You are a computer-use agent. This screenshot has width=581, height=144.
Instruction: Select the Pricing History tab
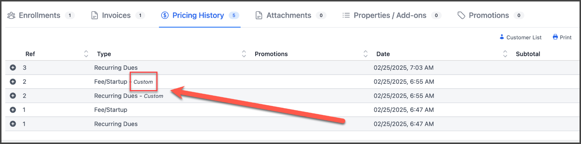pyautogui.click(x=200, y=16)
